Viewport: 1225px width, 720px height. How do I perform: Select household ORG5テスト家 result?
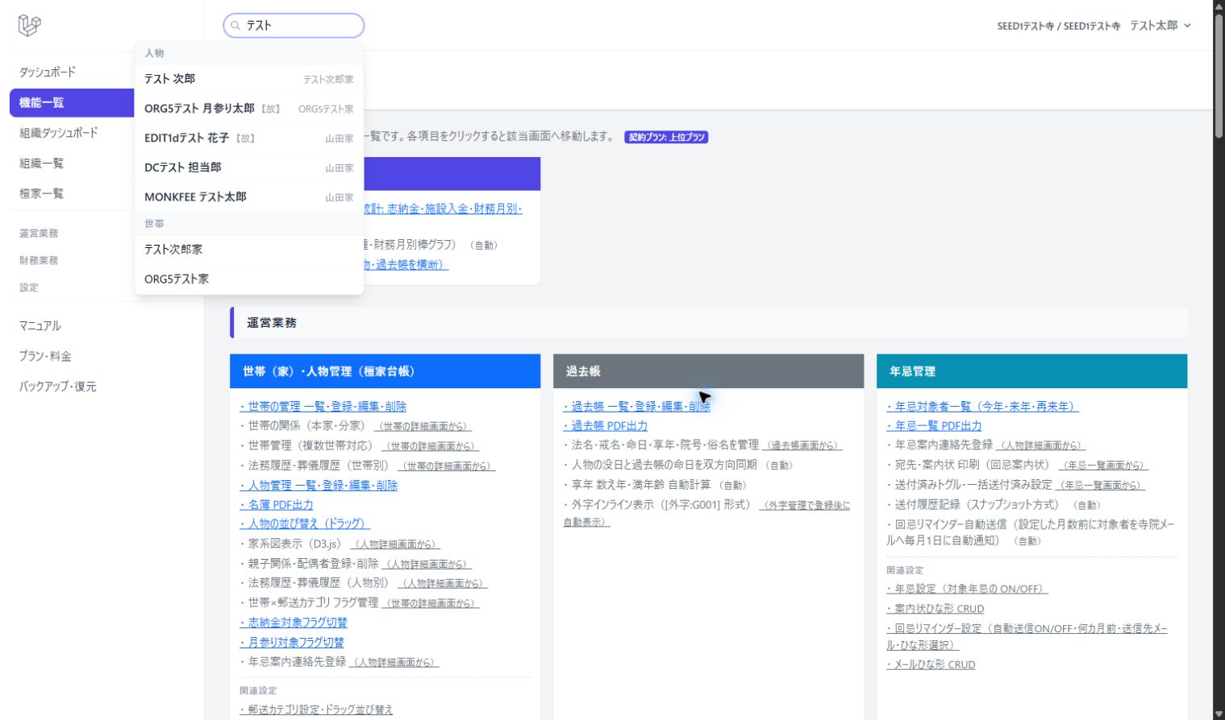click(249, 279)
